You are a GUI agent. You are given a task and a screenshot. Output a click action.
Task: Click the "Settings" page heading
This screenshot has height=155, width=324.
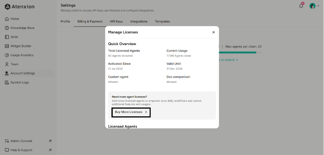point(68,6)
